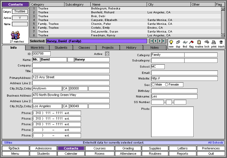
Task: Click the dup duplicate record icon
Action: [x=178, y=42]
